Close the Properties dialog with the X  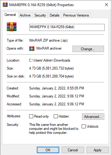click(106, 5)
